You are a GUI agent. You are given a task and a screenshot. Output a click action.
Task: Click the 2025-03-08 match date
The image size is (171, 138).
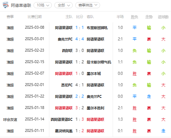tap(35, 28)
